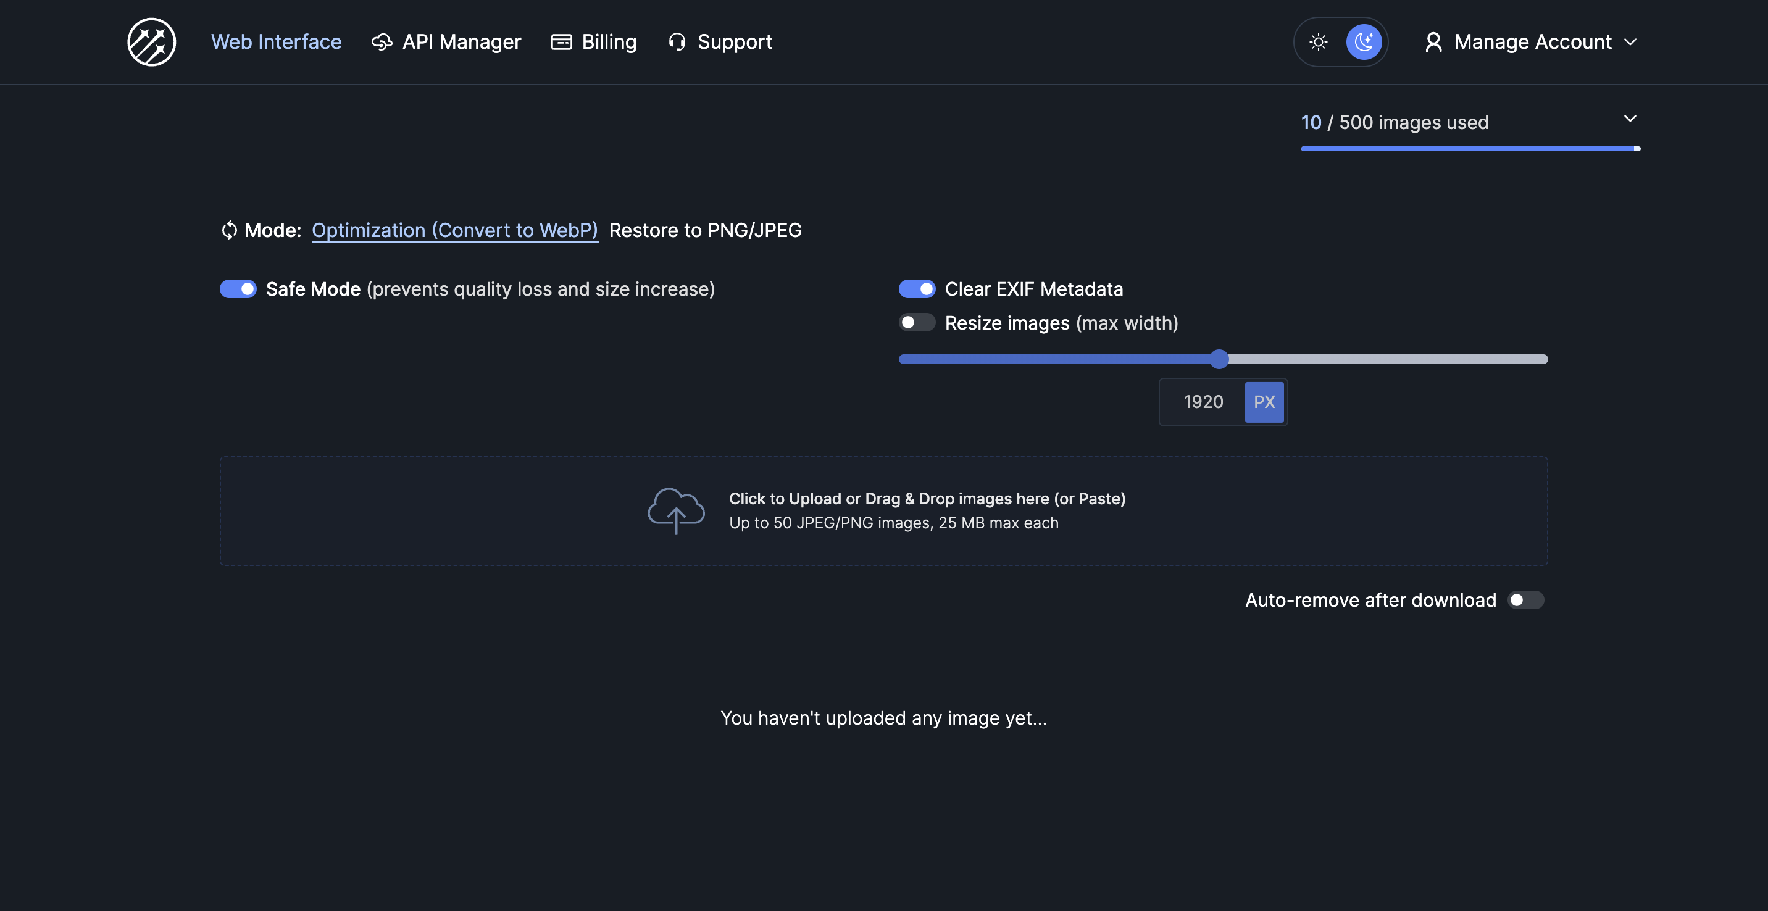Click the Support headset icon
Screen dimensions: 1768x911
[677, 42]
